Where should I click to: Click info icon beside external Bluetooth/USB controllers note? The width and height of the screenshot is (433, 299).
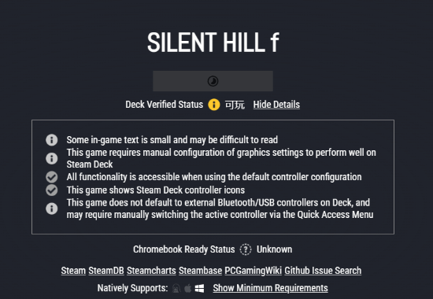click(x=52, y=209)
